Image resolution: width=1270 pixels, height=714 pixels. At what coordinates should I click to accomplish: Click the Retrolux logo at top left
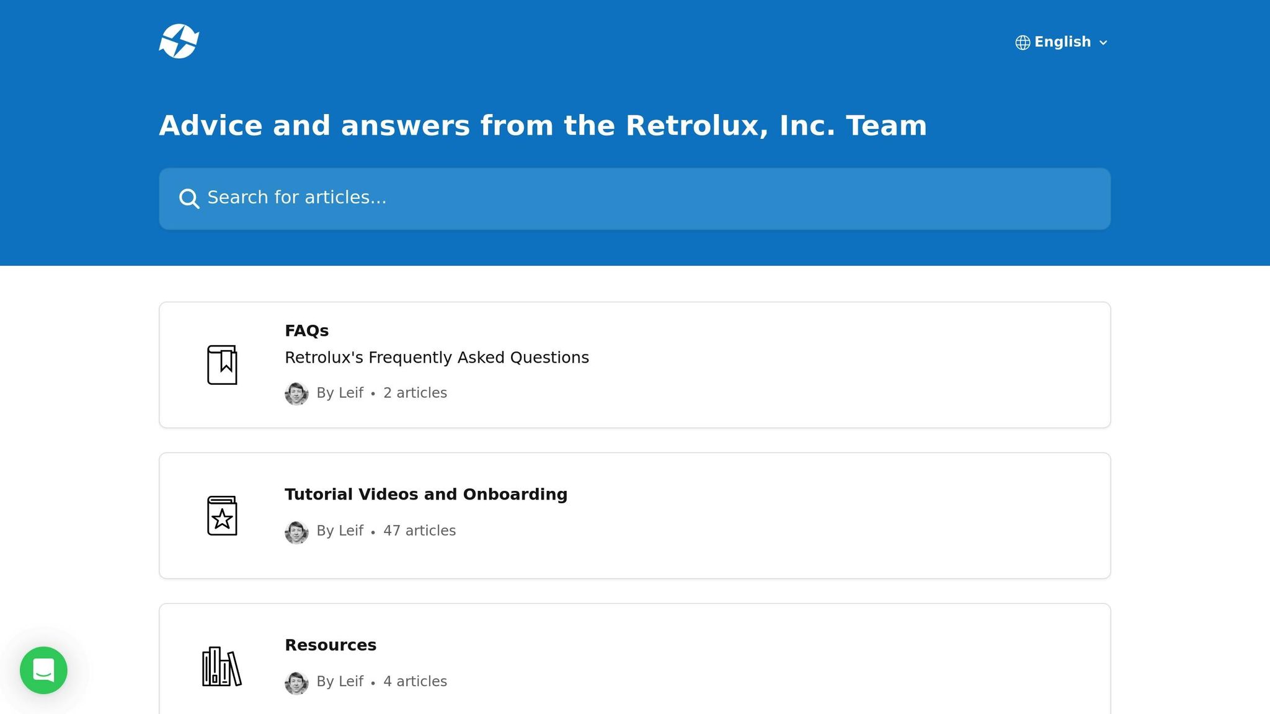tap(180, 40)
